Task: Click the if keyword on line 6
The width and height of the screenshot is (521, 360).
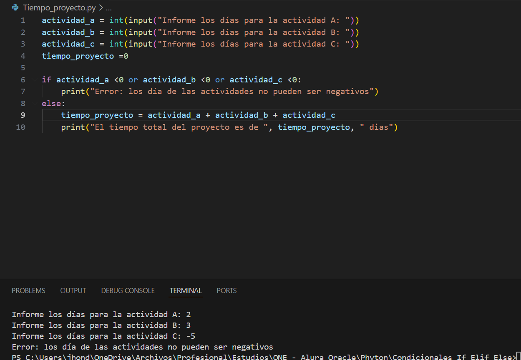Action: 46,79
